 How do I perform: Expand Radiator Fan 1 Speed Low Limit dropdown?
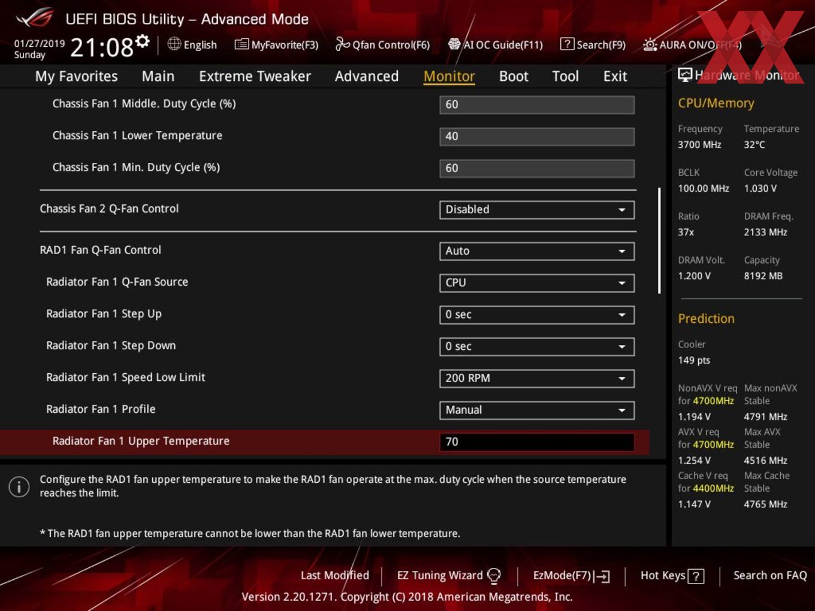point(536,378)
